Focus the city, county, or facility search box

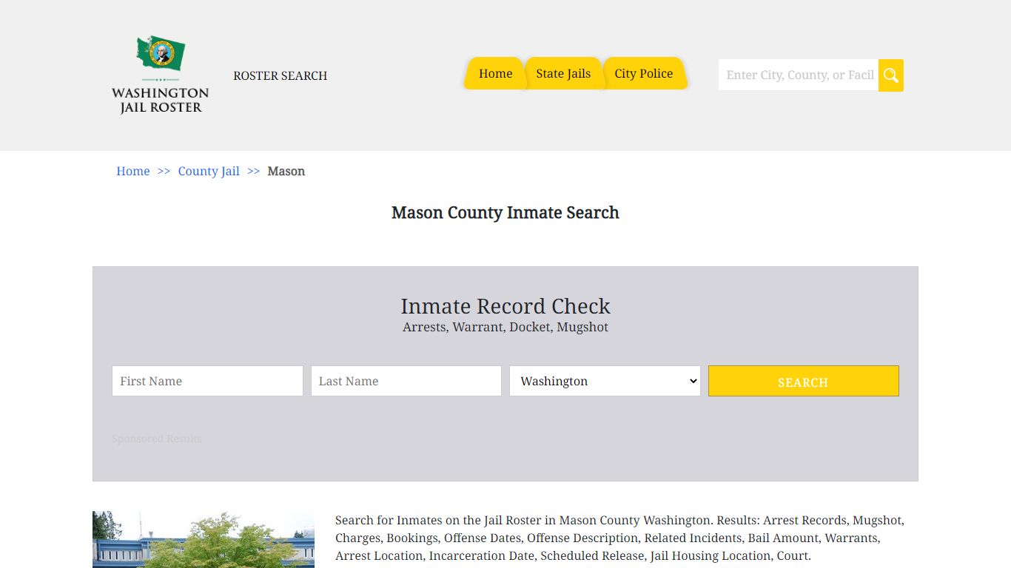(x=799, y=75)
